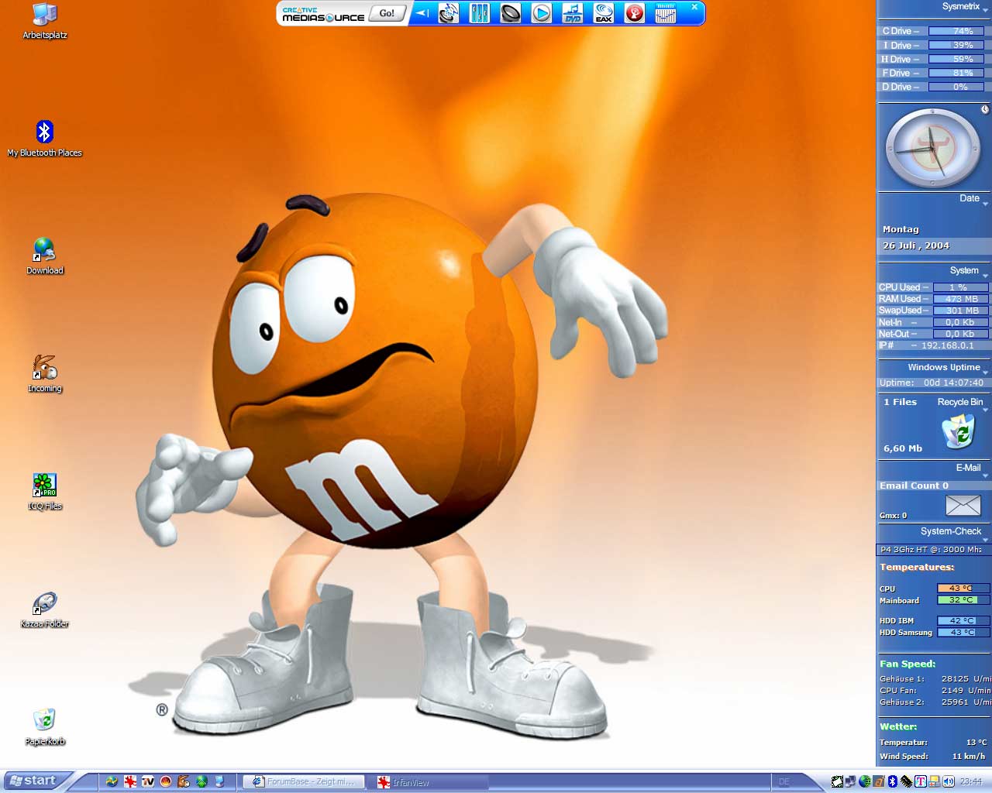Launch the squirrel quick launch icon
The width and height of the screenshot is (992, 793).
[x=183, y=781]
